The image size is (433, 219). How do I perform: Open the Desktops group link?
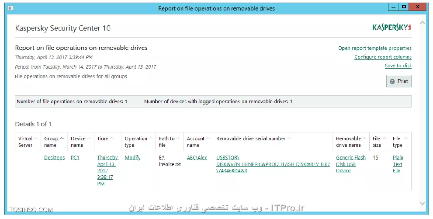click(55, 158)
